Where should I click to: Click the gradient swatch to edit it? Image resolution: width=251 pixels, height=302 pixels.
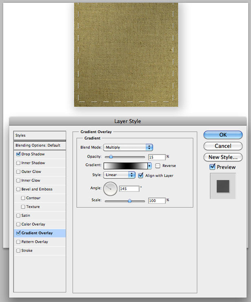pos(126,166)
